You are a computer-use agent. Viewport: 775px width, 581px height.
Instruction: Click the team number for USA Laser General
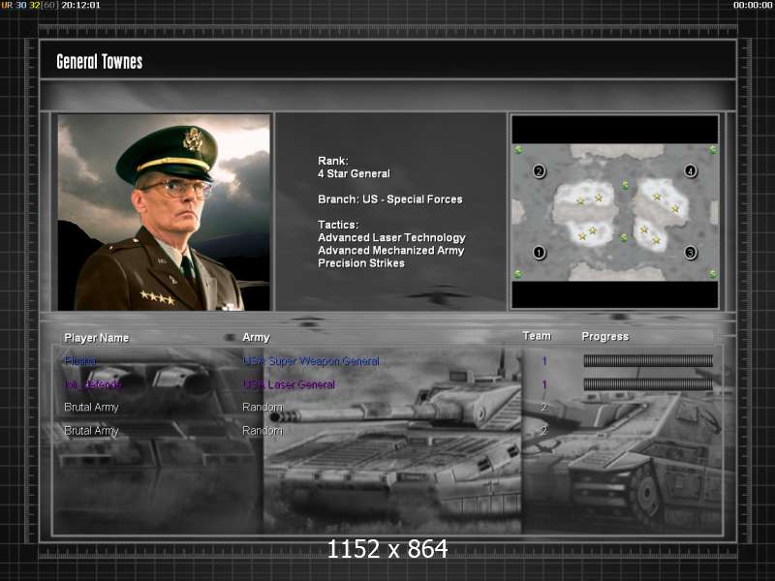click(x=544, y=384)
